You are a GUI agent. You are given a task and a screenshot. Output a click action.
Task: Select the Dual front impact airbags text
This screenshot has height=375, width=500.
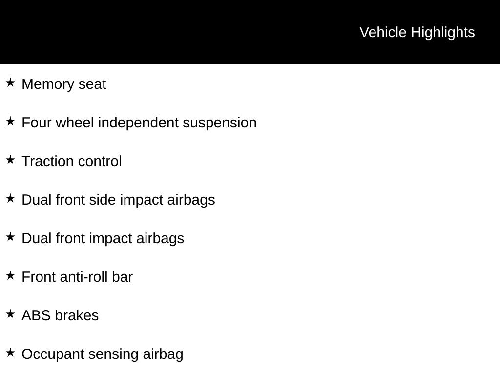[103, 238]
